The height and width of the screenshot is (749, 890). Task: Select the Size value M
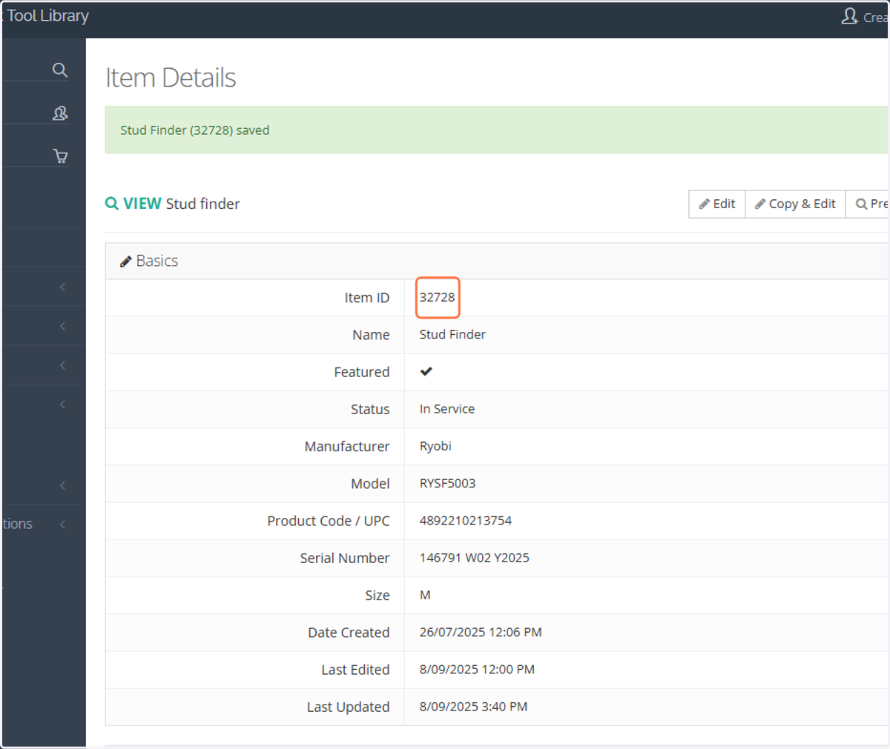click(x=425, y=595)
